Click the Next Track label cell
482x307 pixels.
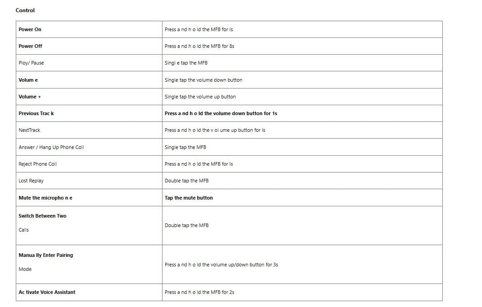point(29,130)
